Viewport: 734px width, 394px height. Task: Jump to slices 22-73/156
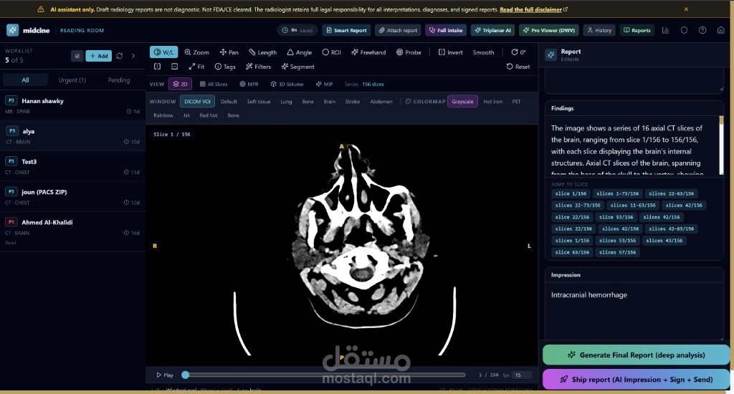pos(578,205)
